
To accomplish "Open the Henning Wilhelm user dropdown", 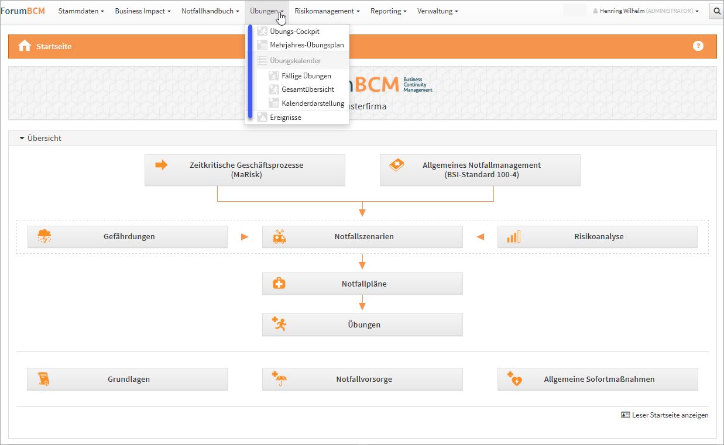I will click(x=646, y=11).
